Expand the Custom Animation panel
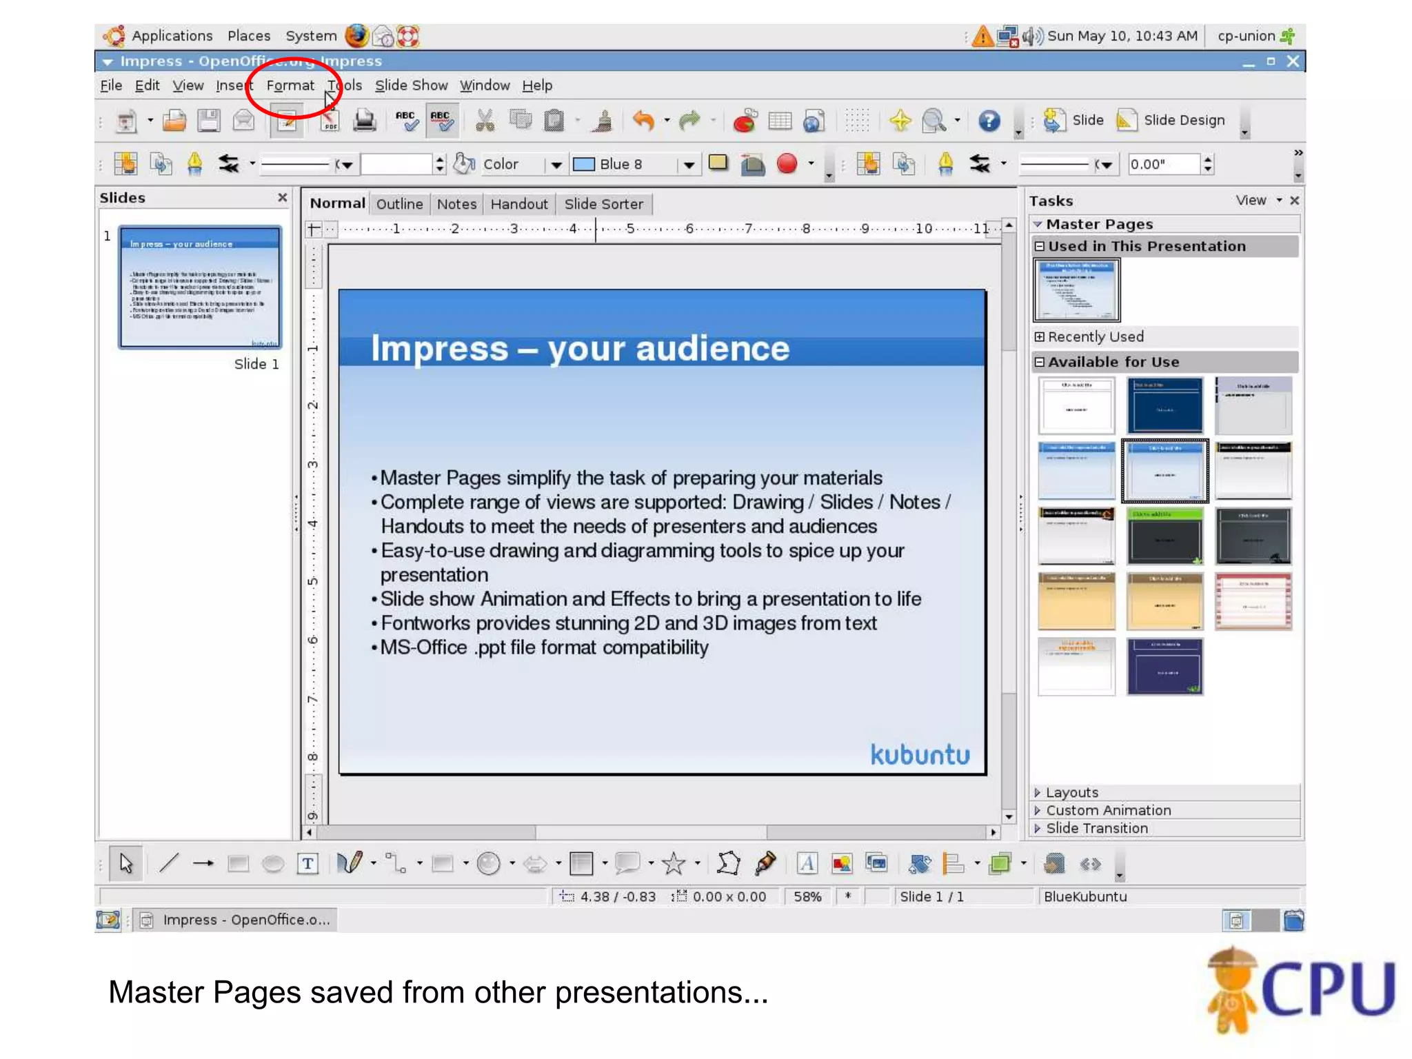1412x1059 pixels. click(x=1165, y=810)
